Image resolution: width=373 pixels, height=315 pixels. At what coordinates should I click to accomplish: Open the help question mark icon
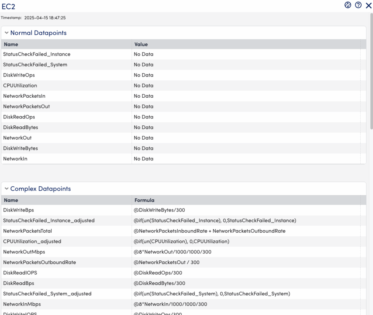pos(358,5)
